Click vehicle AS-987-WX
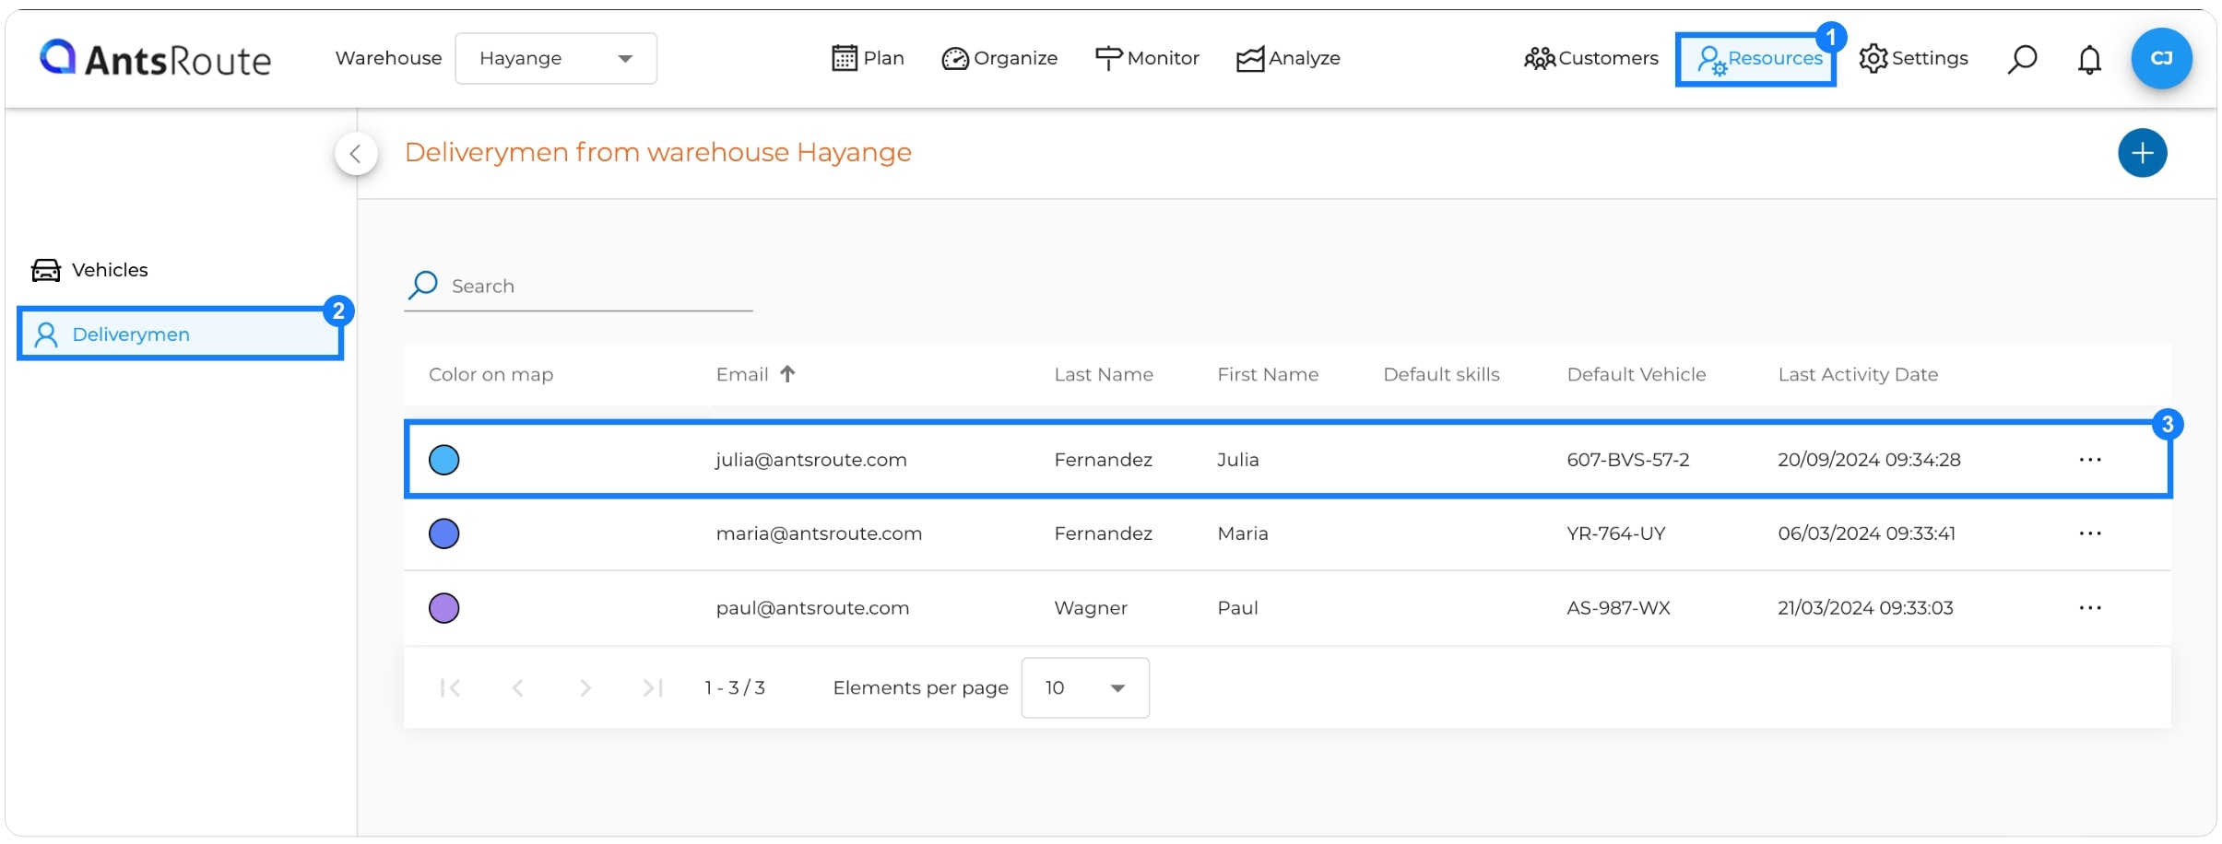This screenshot has width=2222, height=844. (x=1618, y=608)
